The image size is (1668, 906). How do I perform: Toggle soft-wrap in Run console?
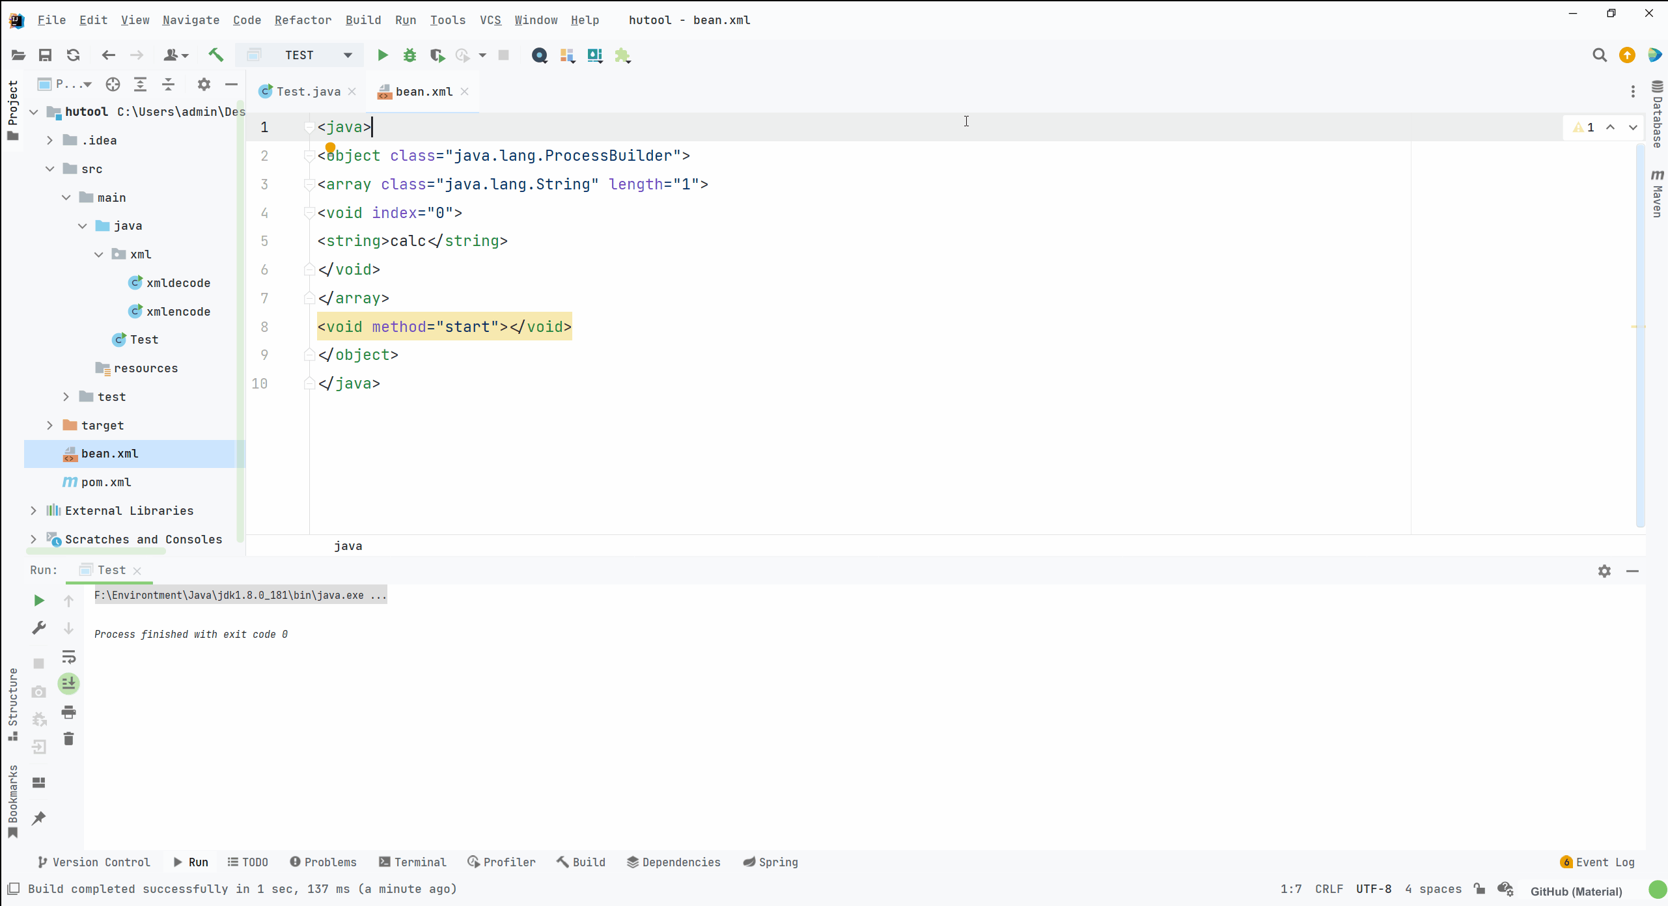click(68, 656)
